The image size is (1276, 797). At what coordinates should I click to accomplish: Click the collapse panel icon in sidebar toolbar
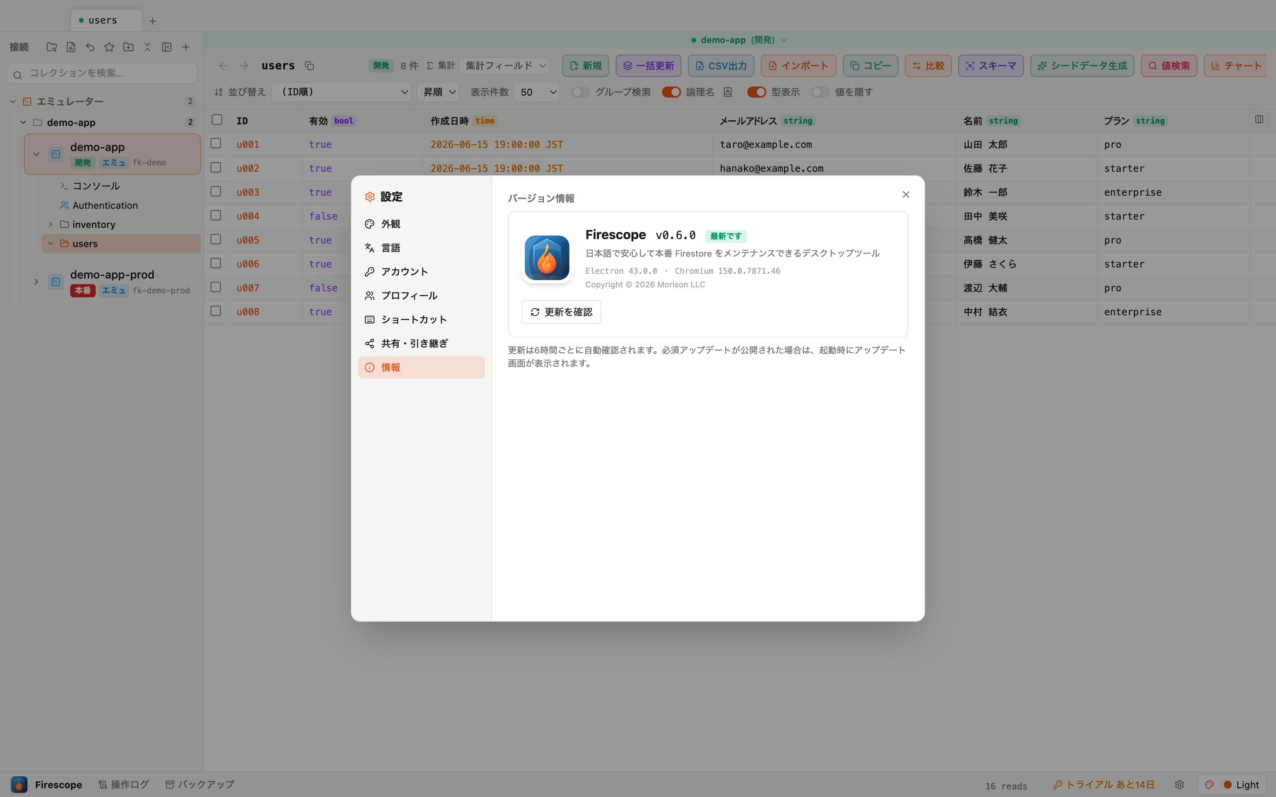pos(167,47)
